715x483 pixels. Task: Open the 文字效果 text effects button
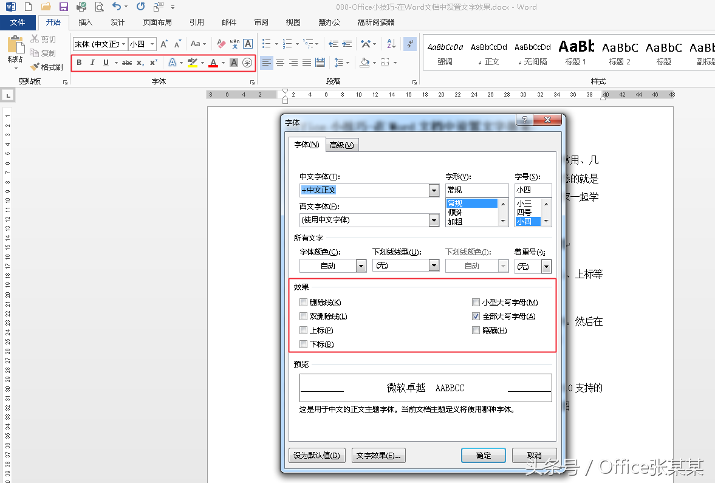(x=378, y=455)
